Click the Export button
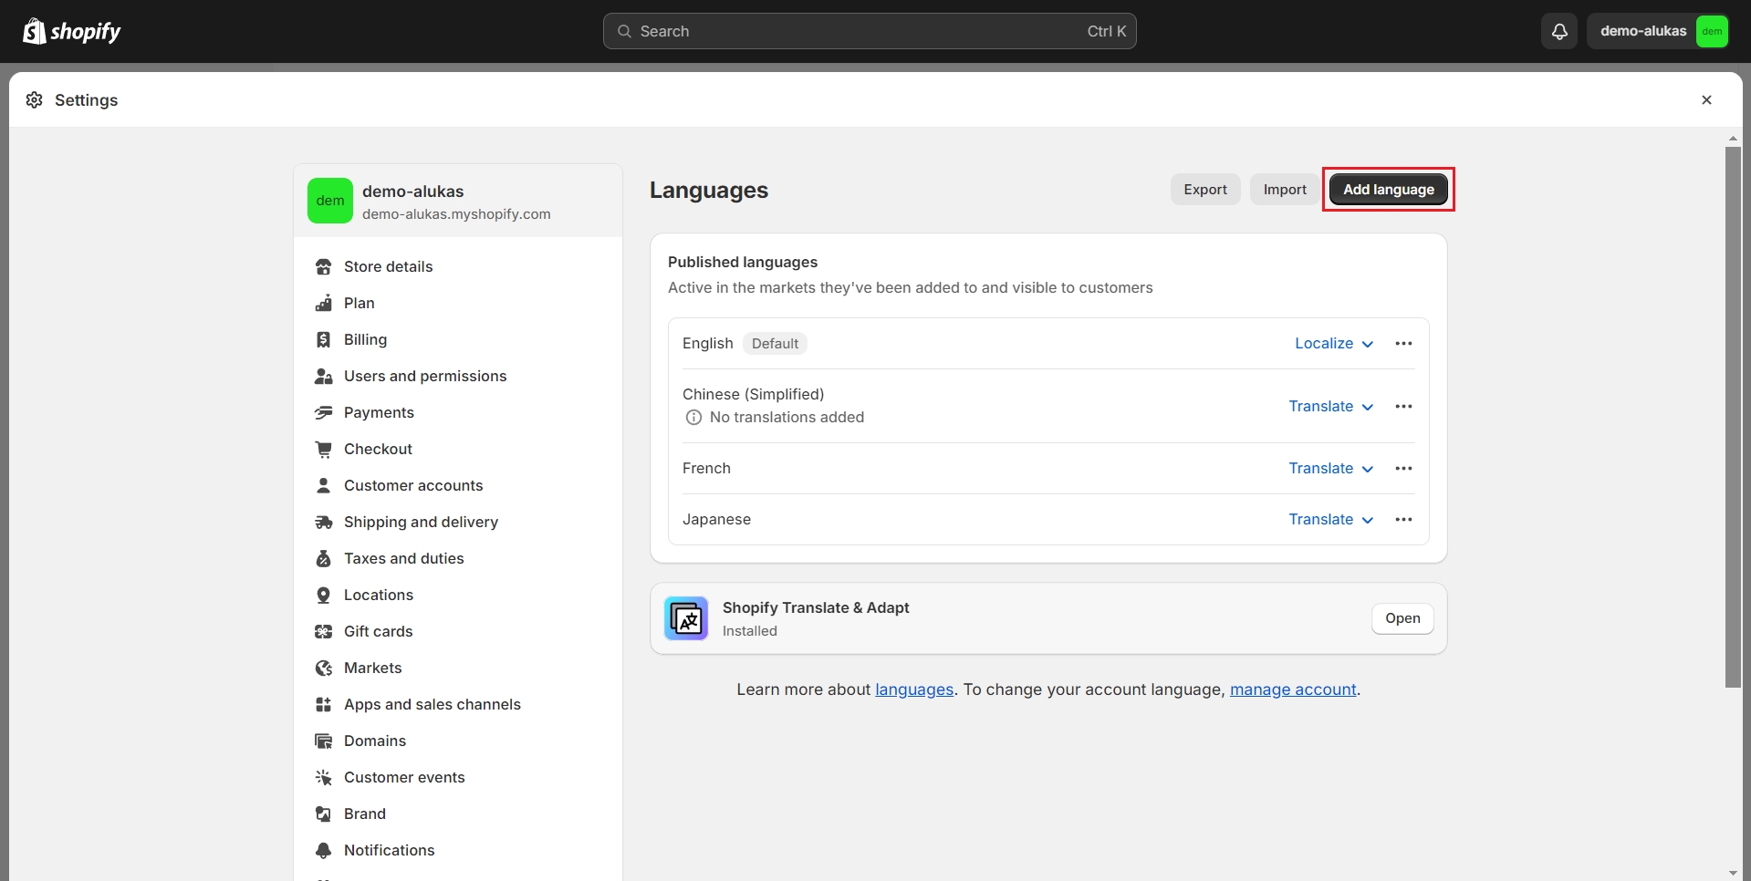This screenshot has width=1751, height=881. click(x=1204, y=190)
